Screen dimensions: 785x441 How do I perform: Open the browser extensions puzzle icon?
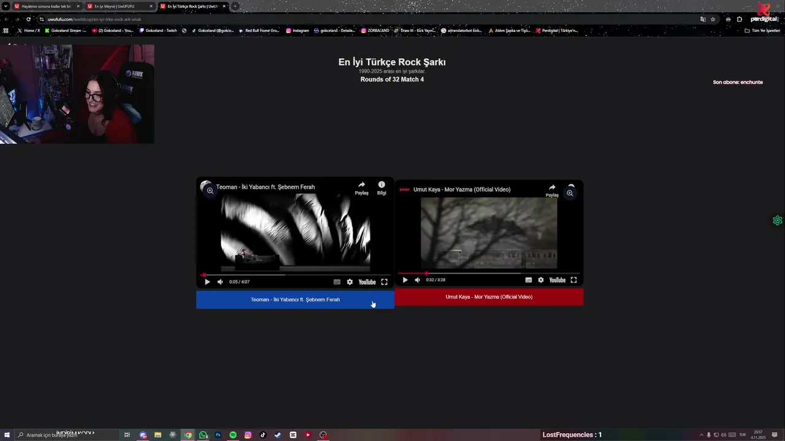click(x=739, y=19)
